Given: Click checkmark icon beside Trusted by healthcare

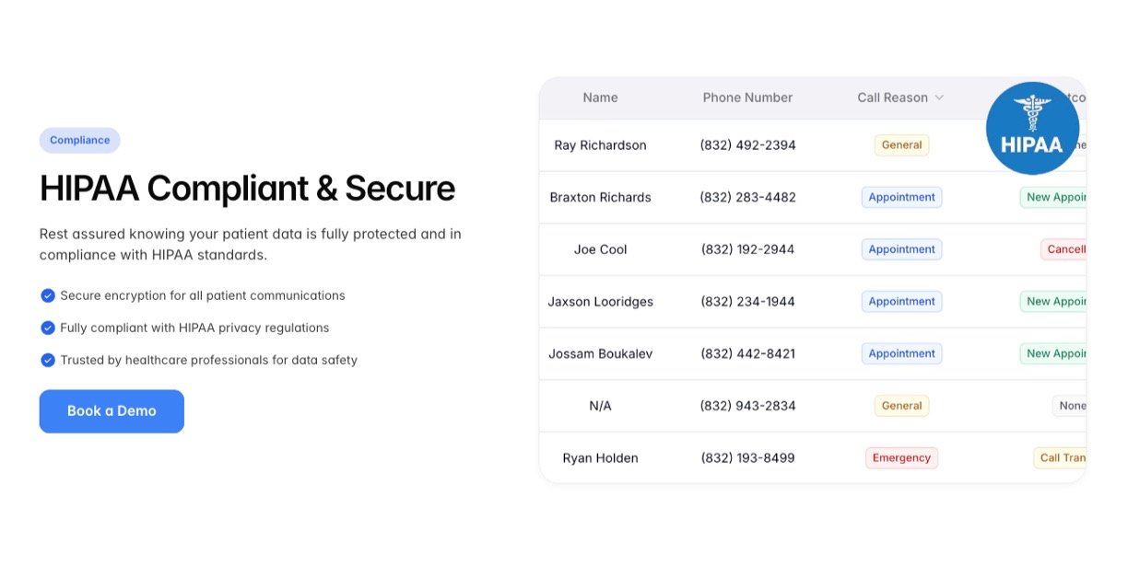Looking at the screenshot, I should (x=48, y=360).
